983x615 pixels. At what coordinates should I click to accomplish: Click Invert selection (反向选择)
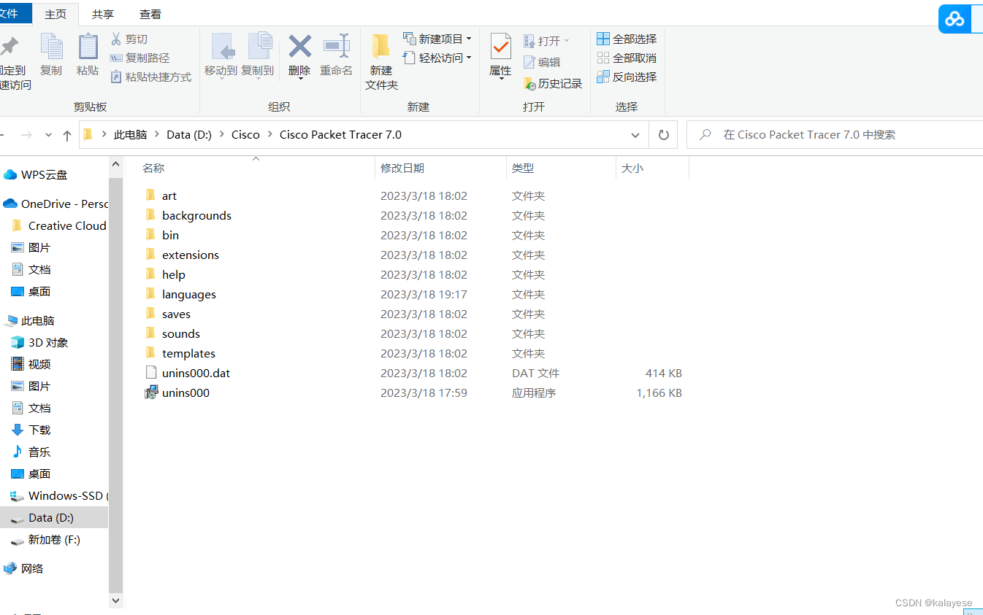[627, 77]
